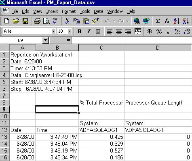Toggle Bold formatting button

80,31
